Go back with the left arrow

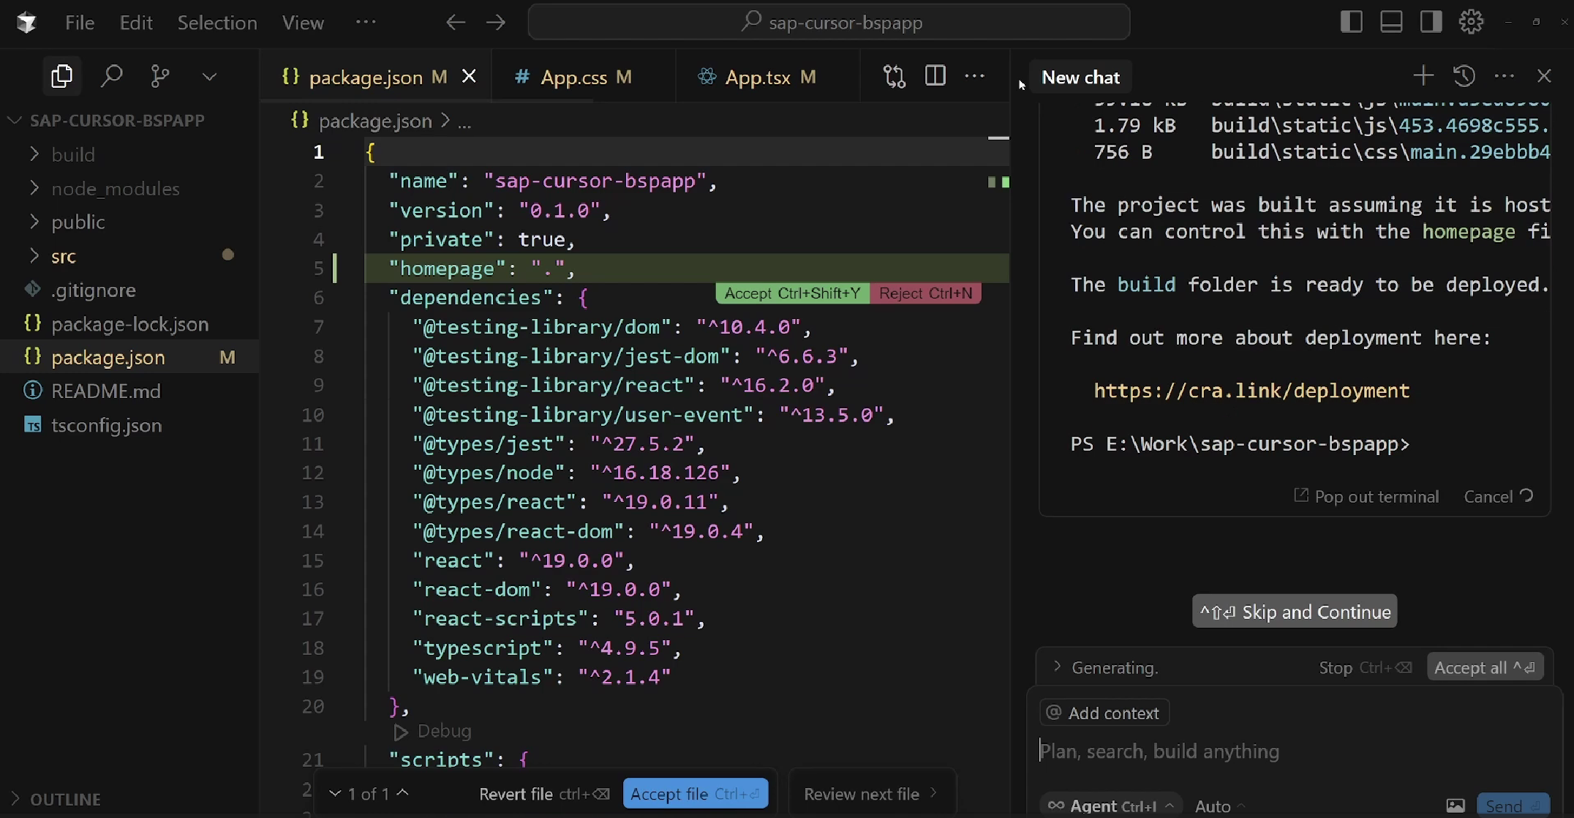[x=456, y=23]
